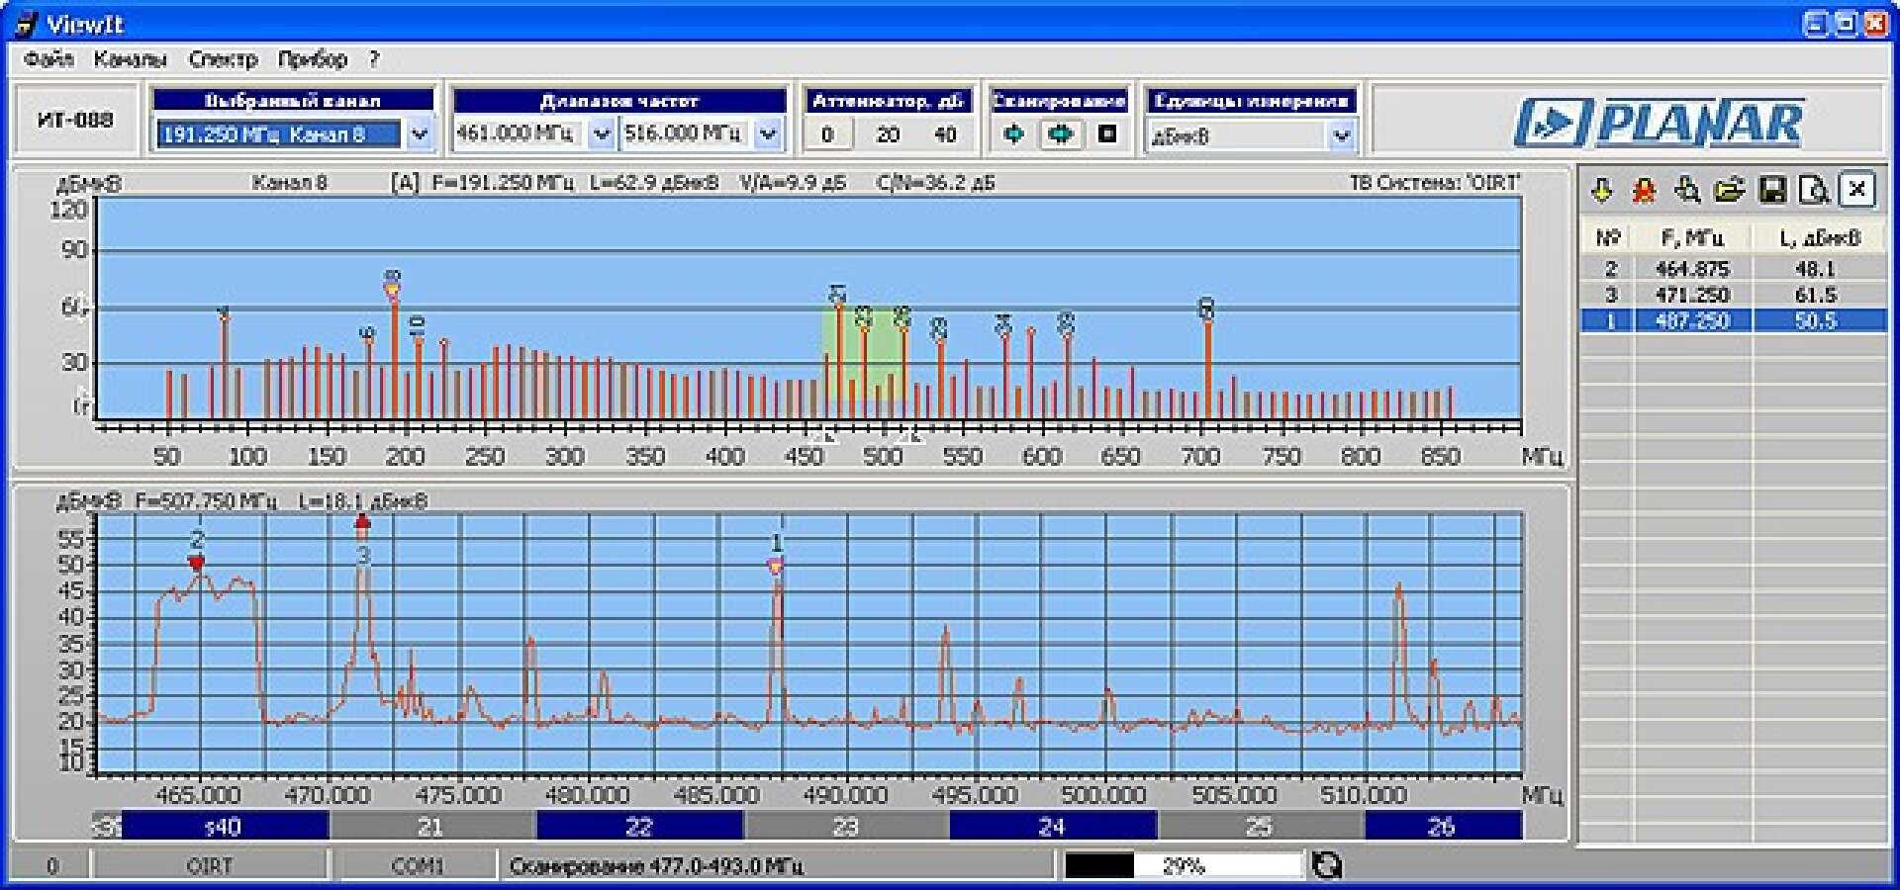Click green highlighted range in upper spectrum

pos(866,354)
